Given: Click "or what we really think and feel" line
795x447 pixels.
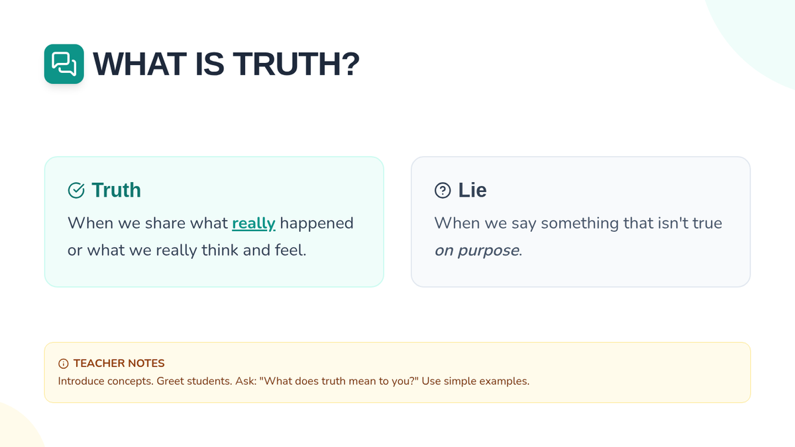Looking at the screenshot, I should point(187,251).
